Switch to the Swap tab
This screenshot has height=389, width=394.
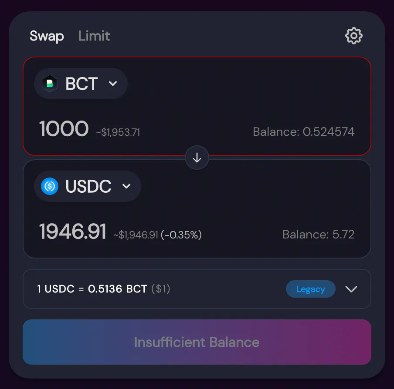click(x=47, y=36)
